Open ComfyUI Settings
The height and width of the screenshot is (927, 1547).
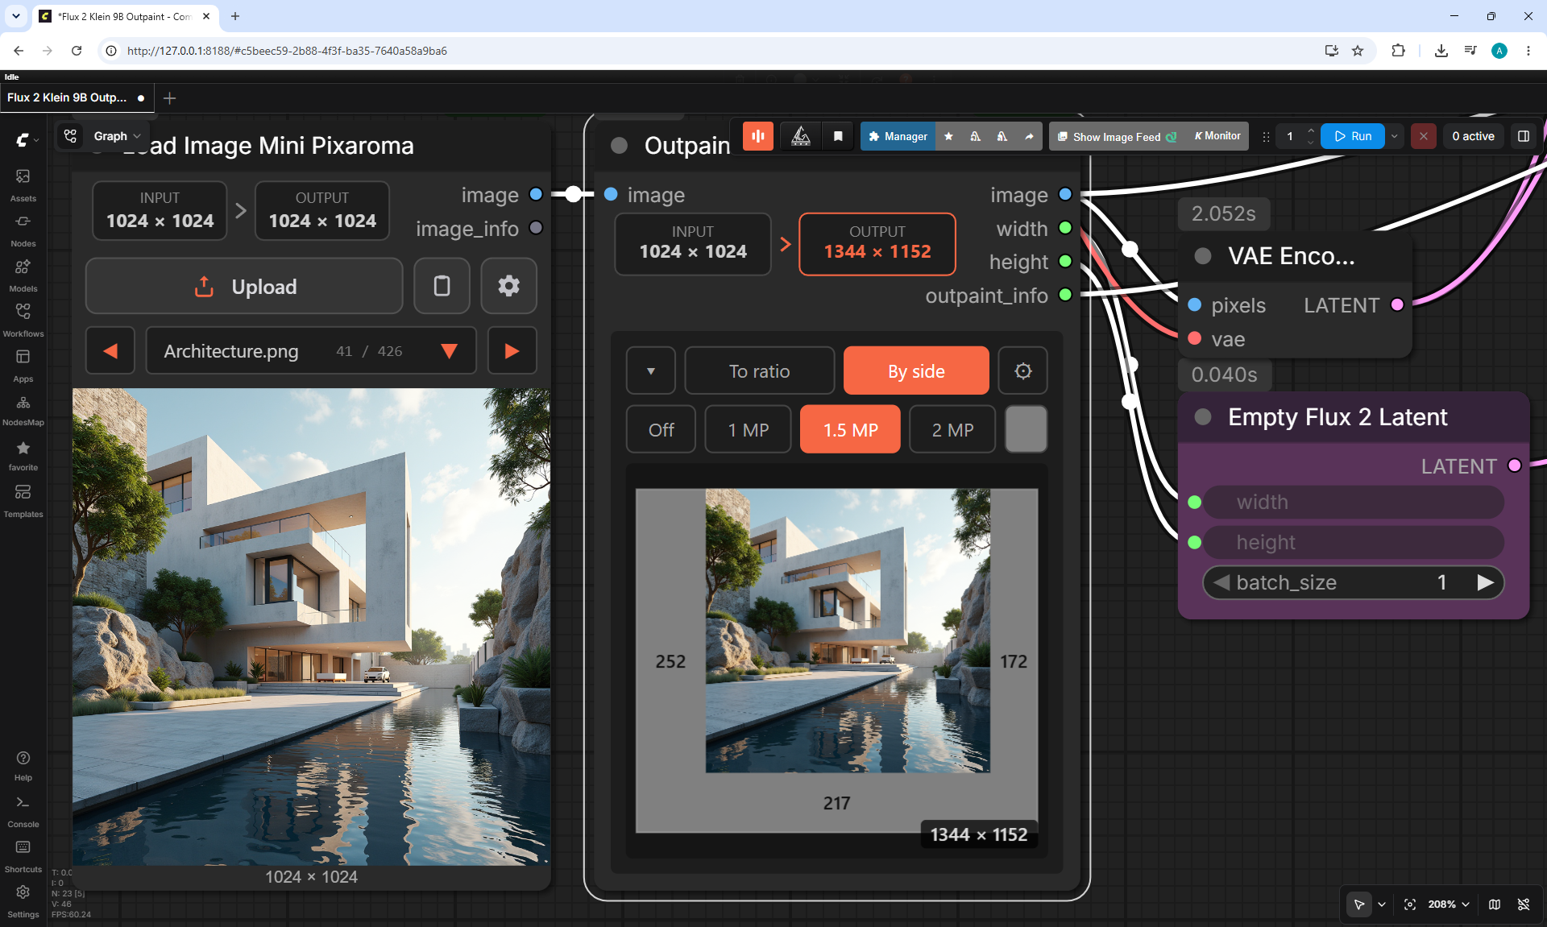point(23,902)
